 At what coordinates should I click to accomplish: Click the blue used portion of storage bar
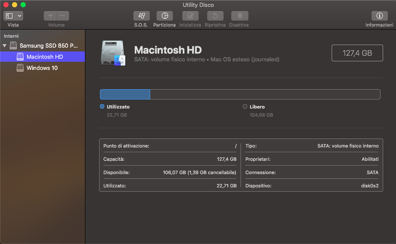[125, 94]
